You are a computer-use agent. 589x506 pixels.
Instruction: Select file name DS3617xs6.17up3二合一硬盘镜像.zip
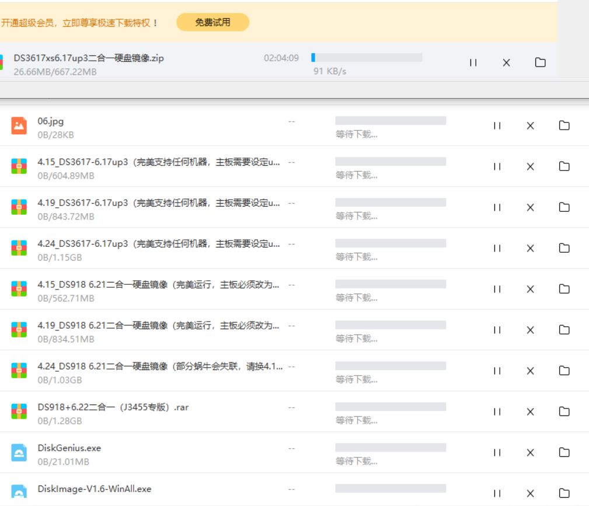pyautogui.click(x=89, y=58)
